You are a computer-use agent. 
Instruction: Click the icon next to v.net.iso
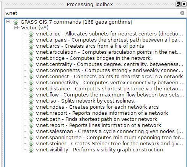31,101
